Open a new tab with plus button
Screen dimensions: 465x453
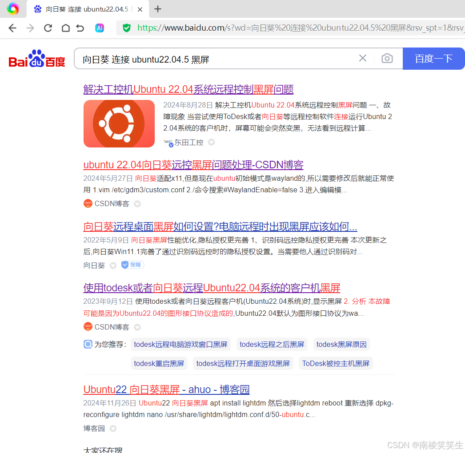(x=158, y=9)
